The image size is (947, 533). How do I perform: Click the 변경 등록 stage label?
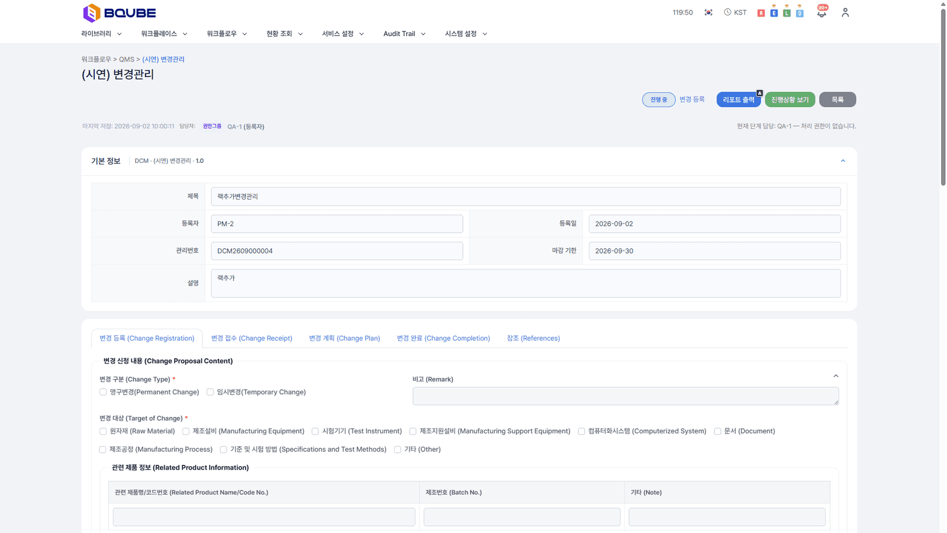pos(692,99)
